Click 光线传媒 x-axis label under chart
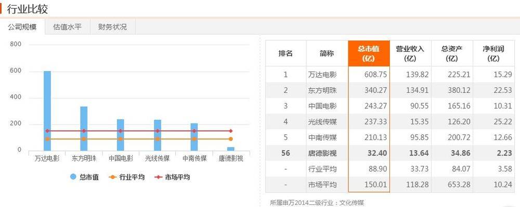 point(157,158)
